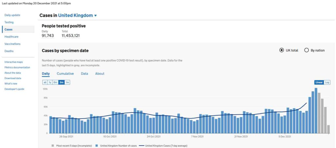336x148 pixels.
Task: Click the 'Cases by specimen date' heading
Action: (65, 51)
